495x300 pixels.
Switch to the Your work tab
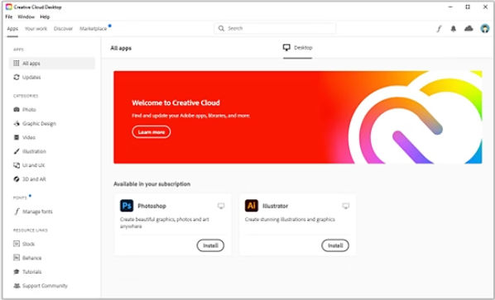[x=36, y=29]
